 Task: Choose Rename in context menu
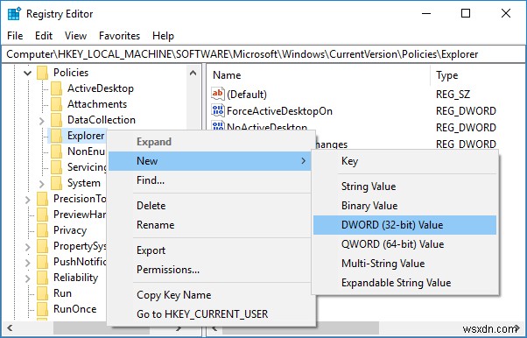[210, 225]
